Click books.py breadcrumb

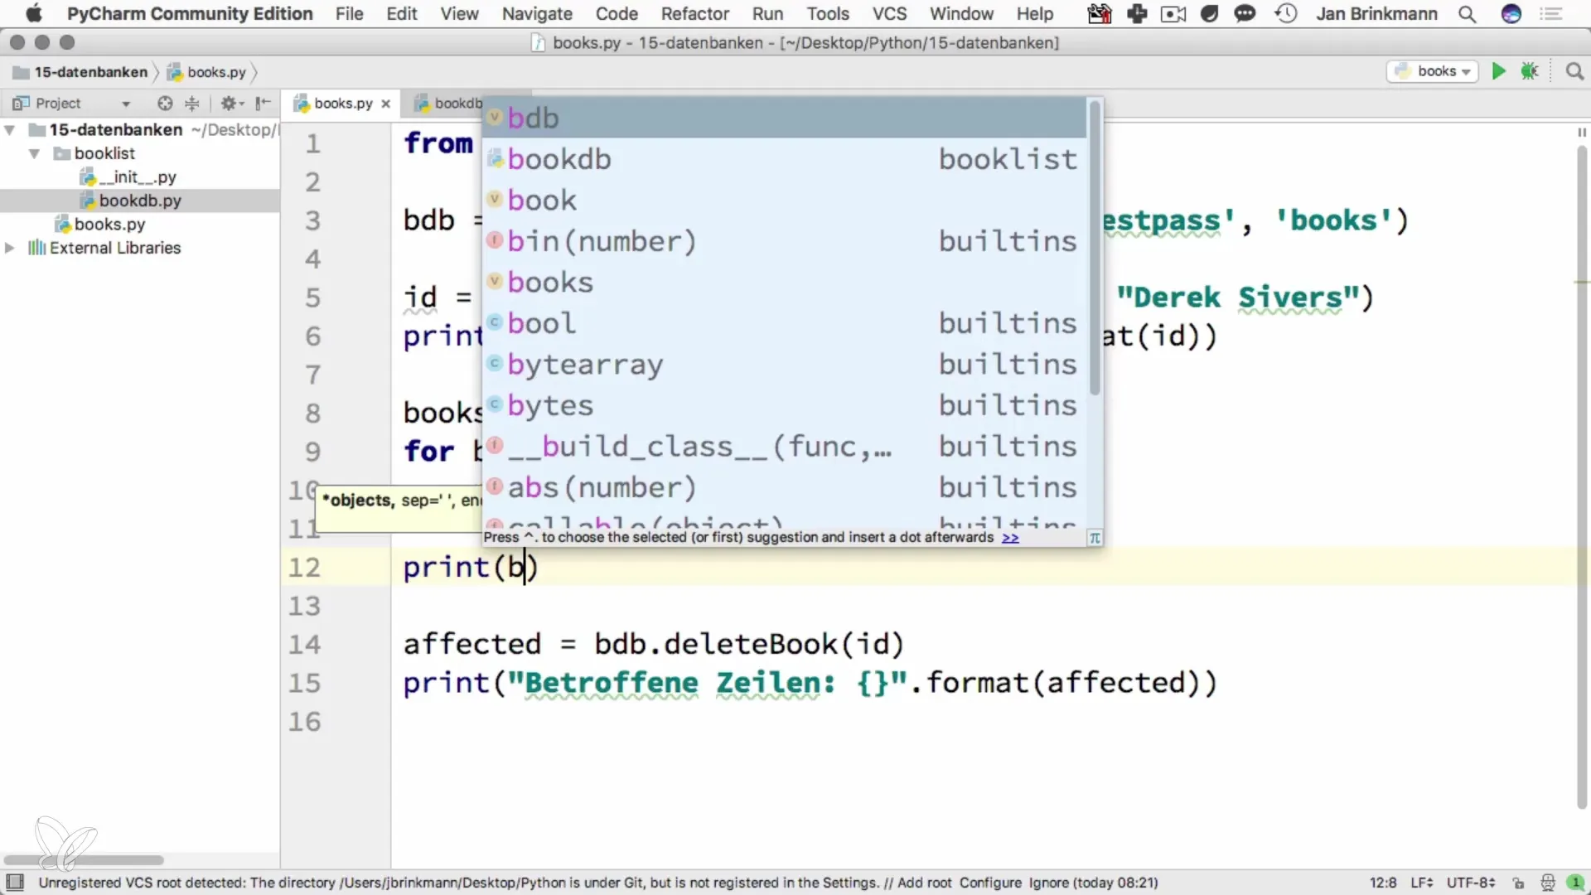207,72
